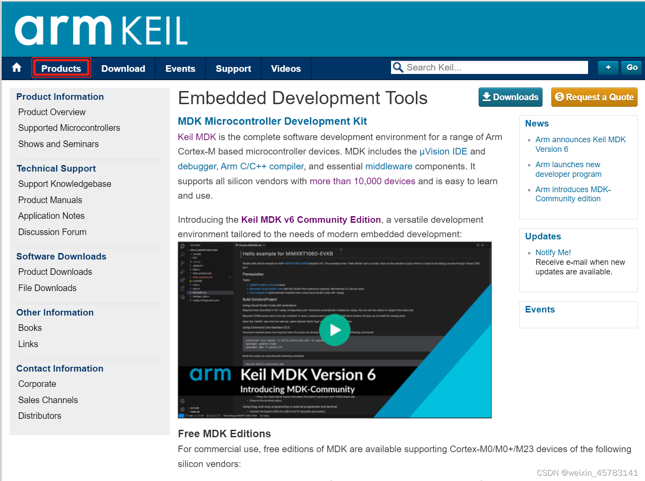The image size is (645, 481).
Task: Click the Embedded Development Tools page title
Action: 303,98
